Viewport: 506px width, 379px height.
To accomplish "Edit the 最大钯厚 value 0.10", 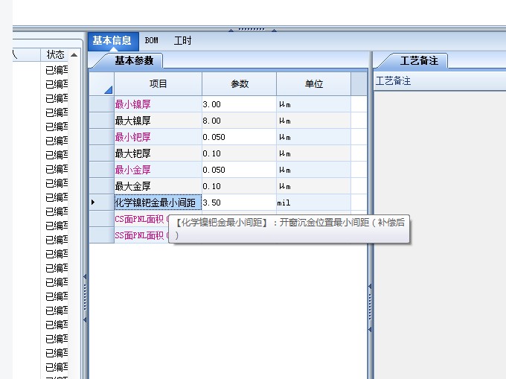I will click(239, 153).
